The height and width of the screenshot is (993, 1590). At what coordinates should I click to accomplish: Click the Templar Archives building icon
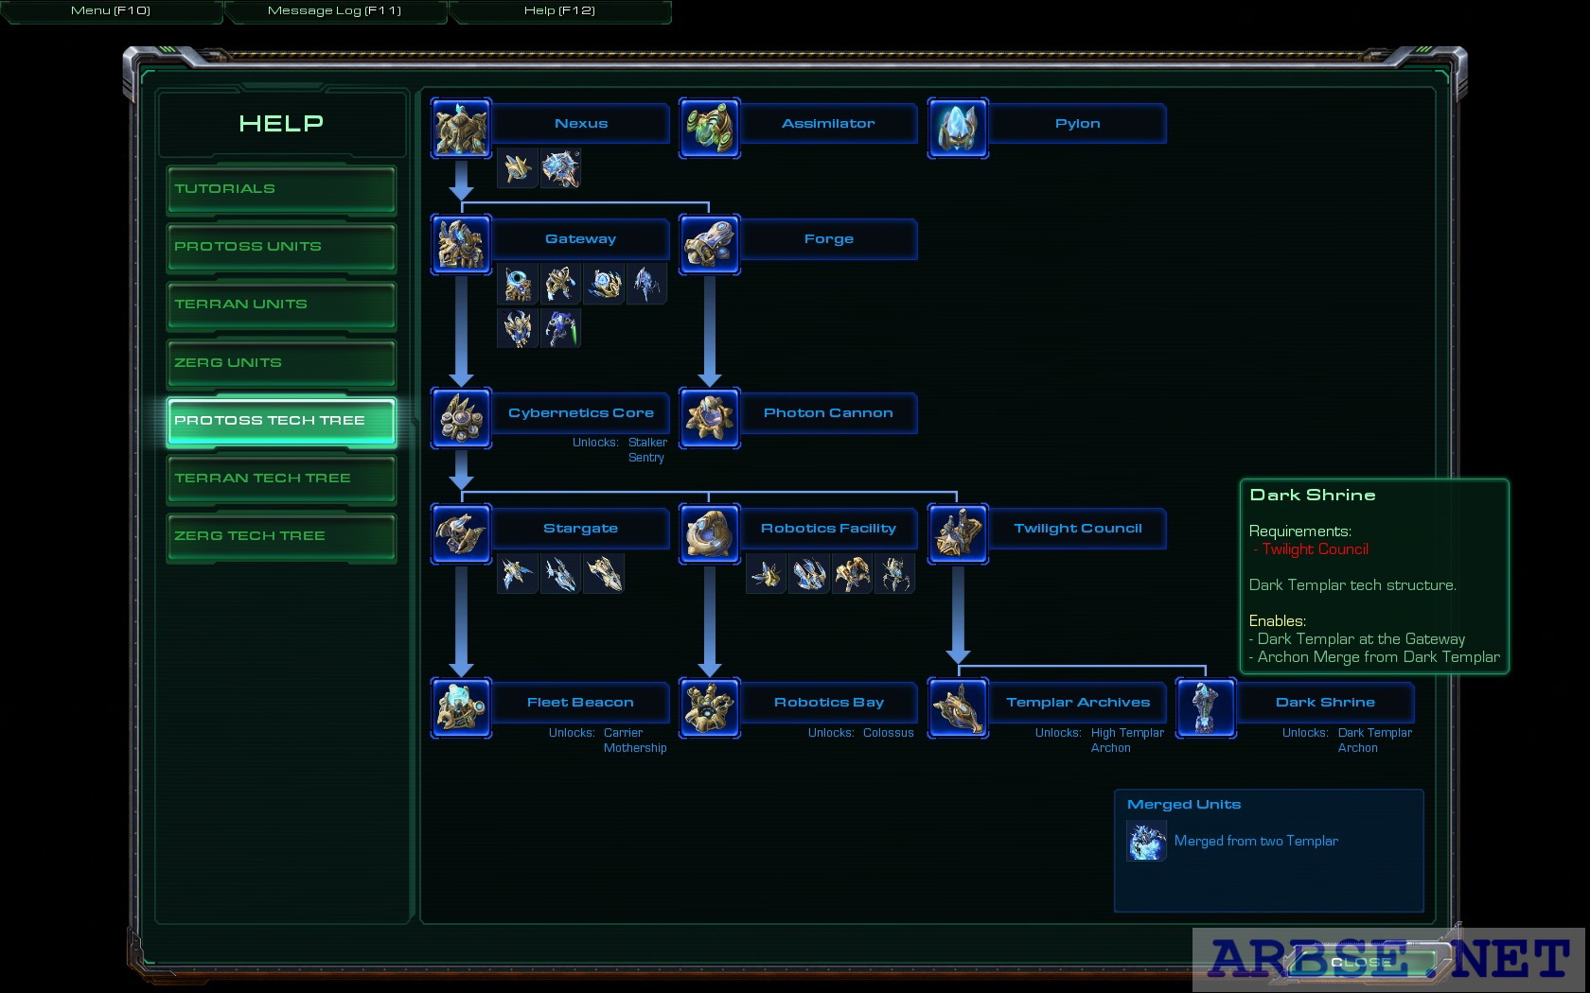point(958,707)
